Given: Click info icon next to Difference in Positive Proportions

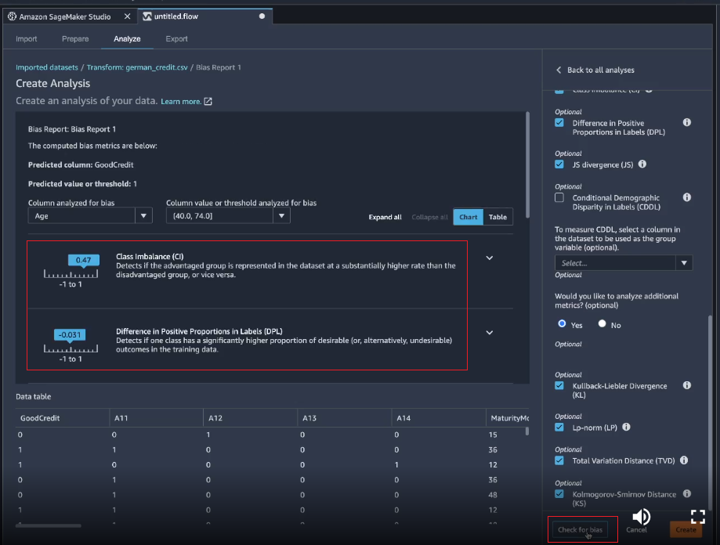Looking at the screenshot, I should (x=686, y=123).
